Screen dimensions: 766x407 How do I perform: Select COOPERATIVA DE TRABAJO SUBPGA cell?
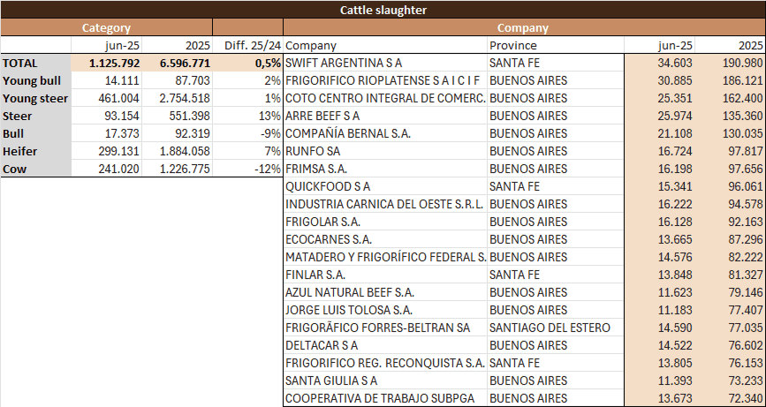[x=385, y=398]
